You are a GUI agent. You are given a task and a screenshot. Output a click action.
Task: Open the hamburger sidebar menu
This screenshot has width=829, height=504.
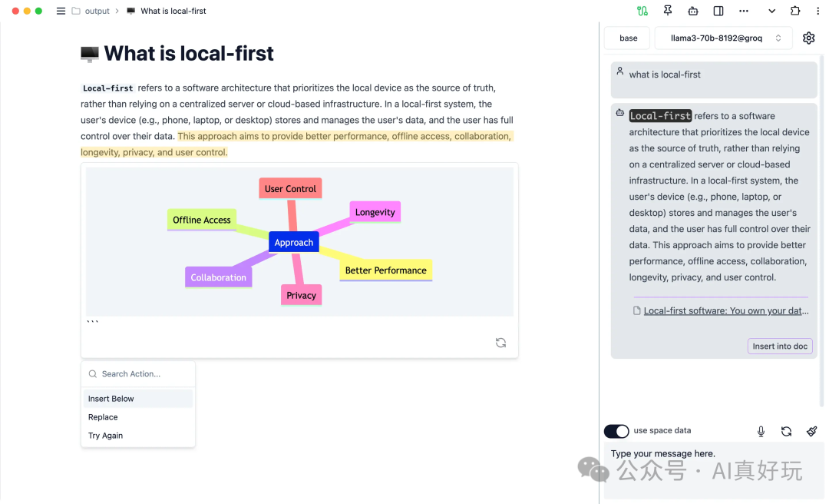click(x=61, y=11)
